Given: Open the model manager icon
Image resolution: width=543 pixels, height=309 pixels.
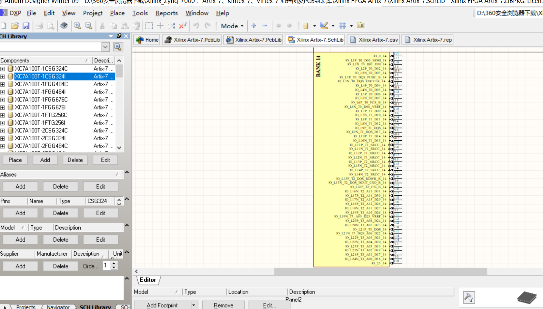Looking at the screenshot, I should pyautogui.click(x=361, y=25).
